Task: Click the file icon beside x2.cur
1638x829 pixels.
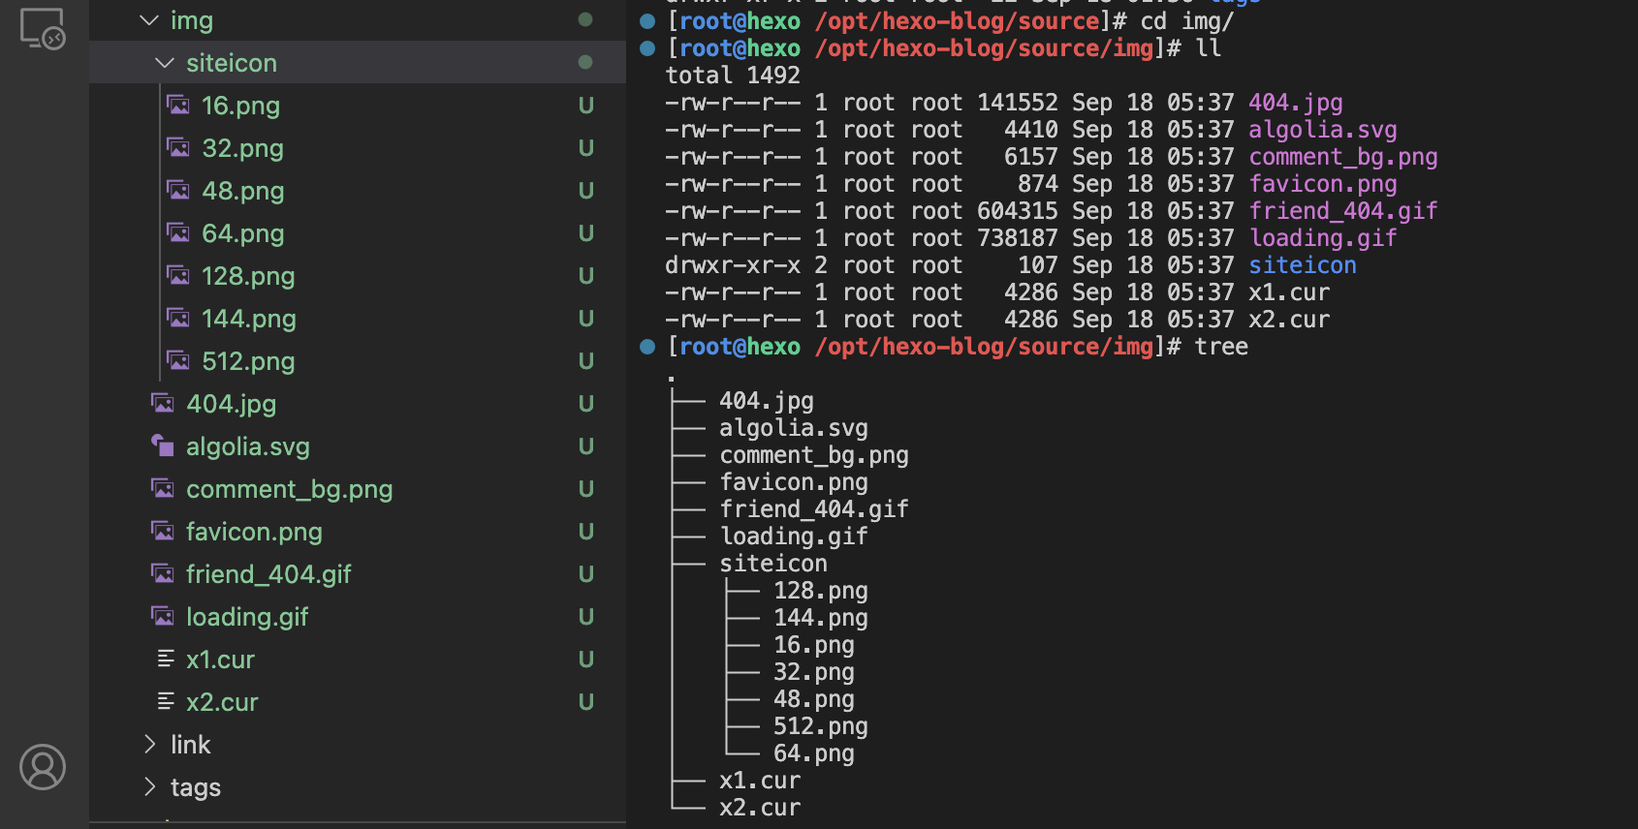Action: (166, 701)
